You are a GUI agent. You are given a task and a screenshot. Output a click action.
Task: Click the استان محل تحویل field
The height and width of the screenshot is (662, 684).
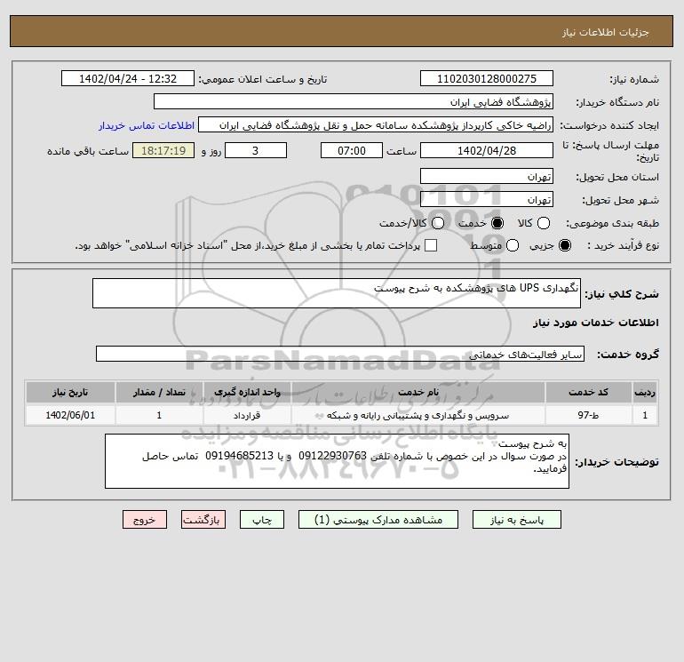click(487, 176)
